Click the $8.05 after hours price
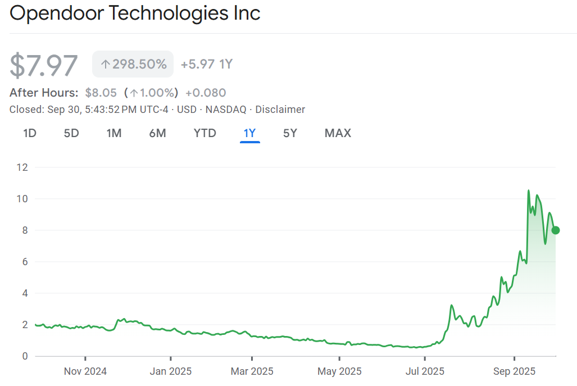 tap(101, 93)
